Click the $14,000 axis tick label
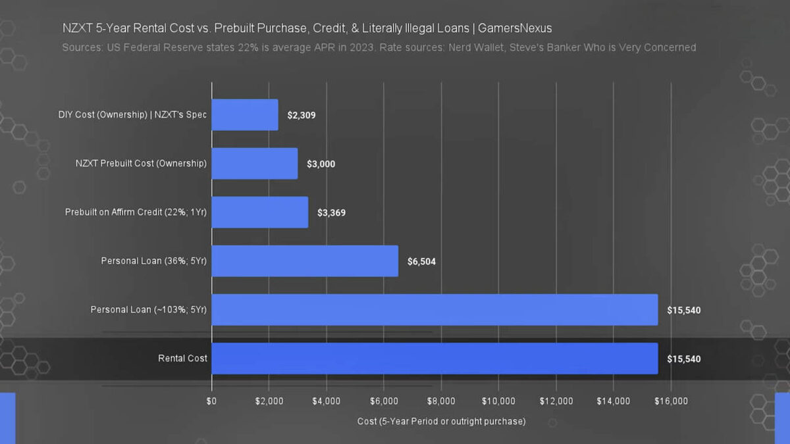 click(614, 401)
